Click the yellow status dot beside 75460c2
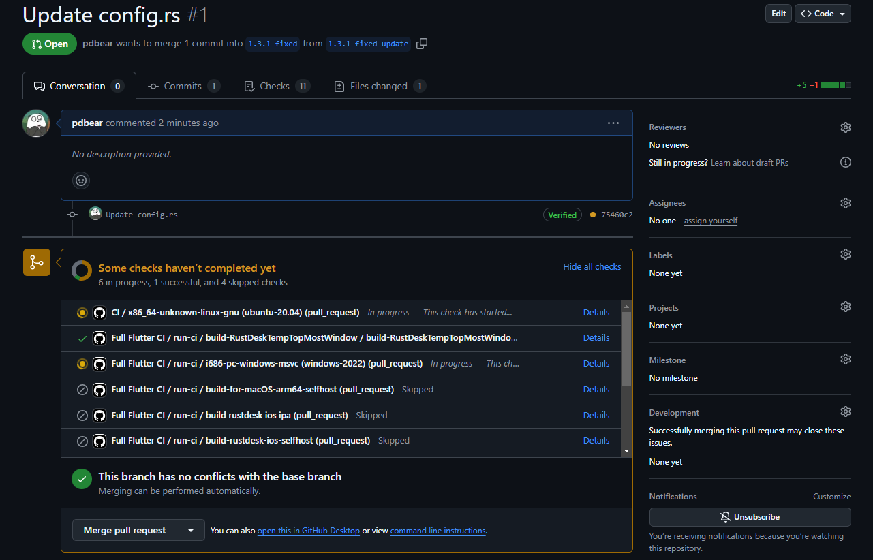Image resolution: width=873 pixels, height=560 pixels. pyautogui.click(x=593, y=215)
